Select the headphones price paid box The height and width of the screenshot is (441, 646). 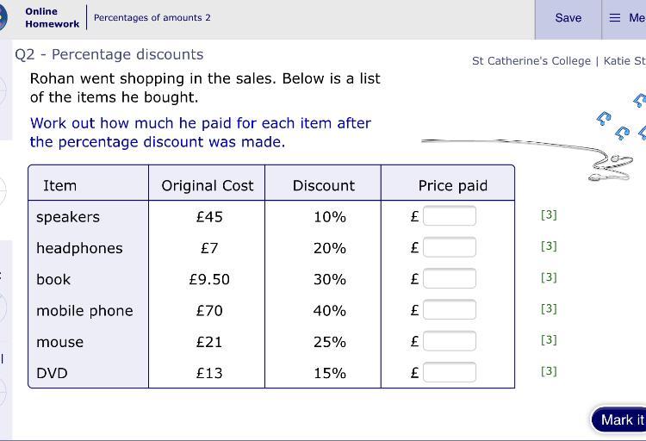coord(449,247)
